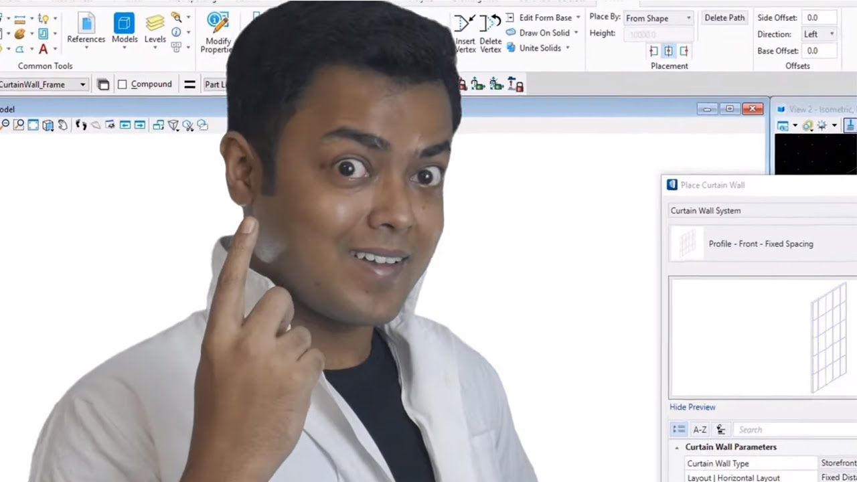Click the light bulb icon in Common Tools
This screenshot has height=482, width=857.
pyautogui.click(x=43, y=19)
